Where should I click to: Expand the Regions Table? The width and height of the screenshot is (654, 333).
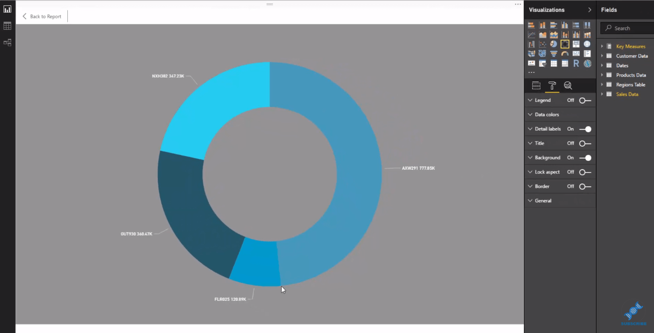[602, 85]
